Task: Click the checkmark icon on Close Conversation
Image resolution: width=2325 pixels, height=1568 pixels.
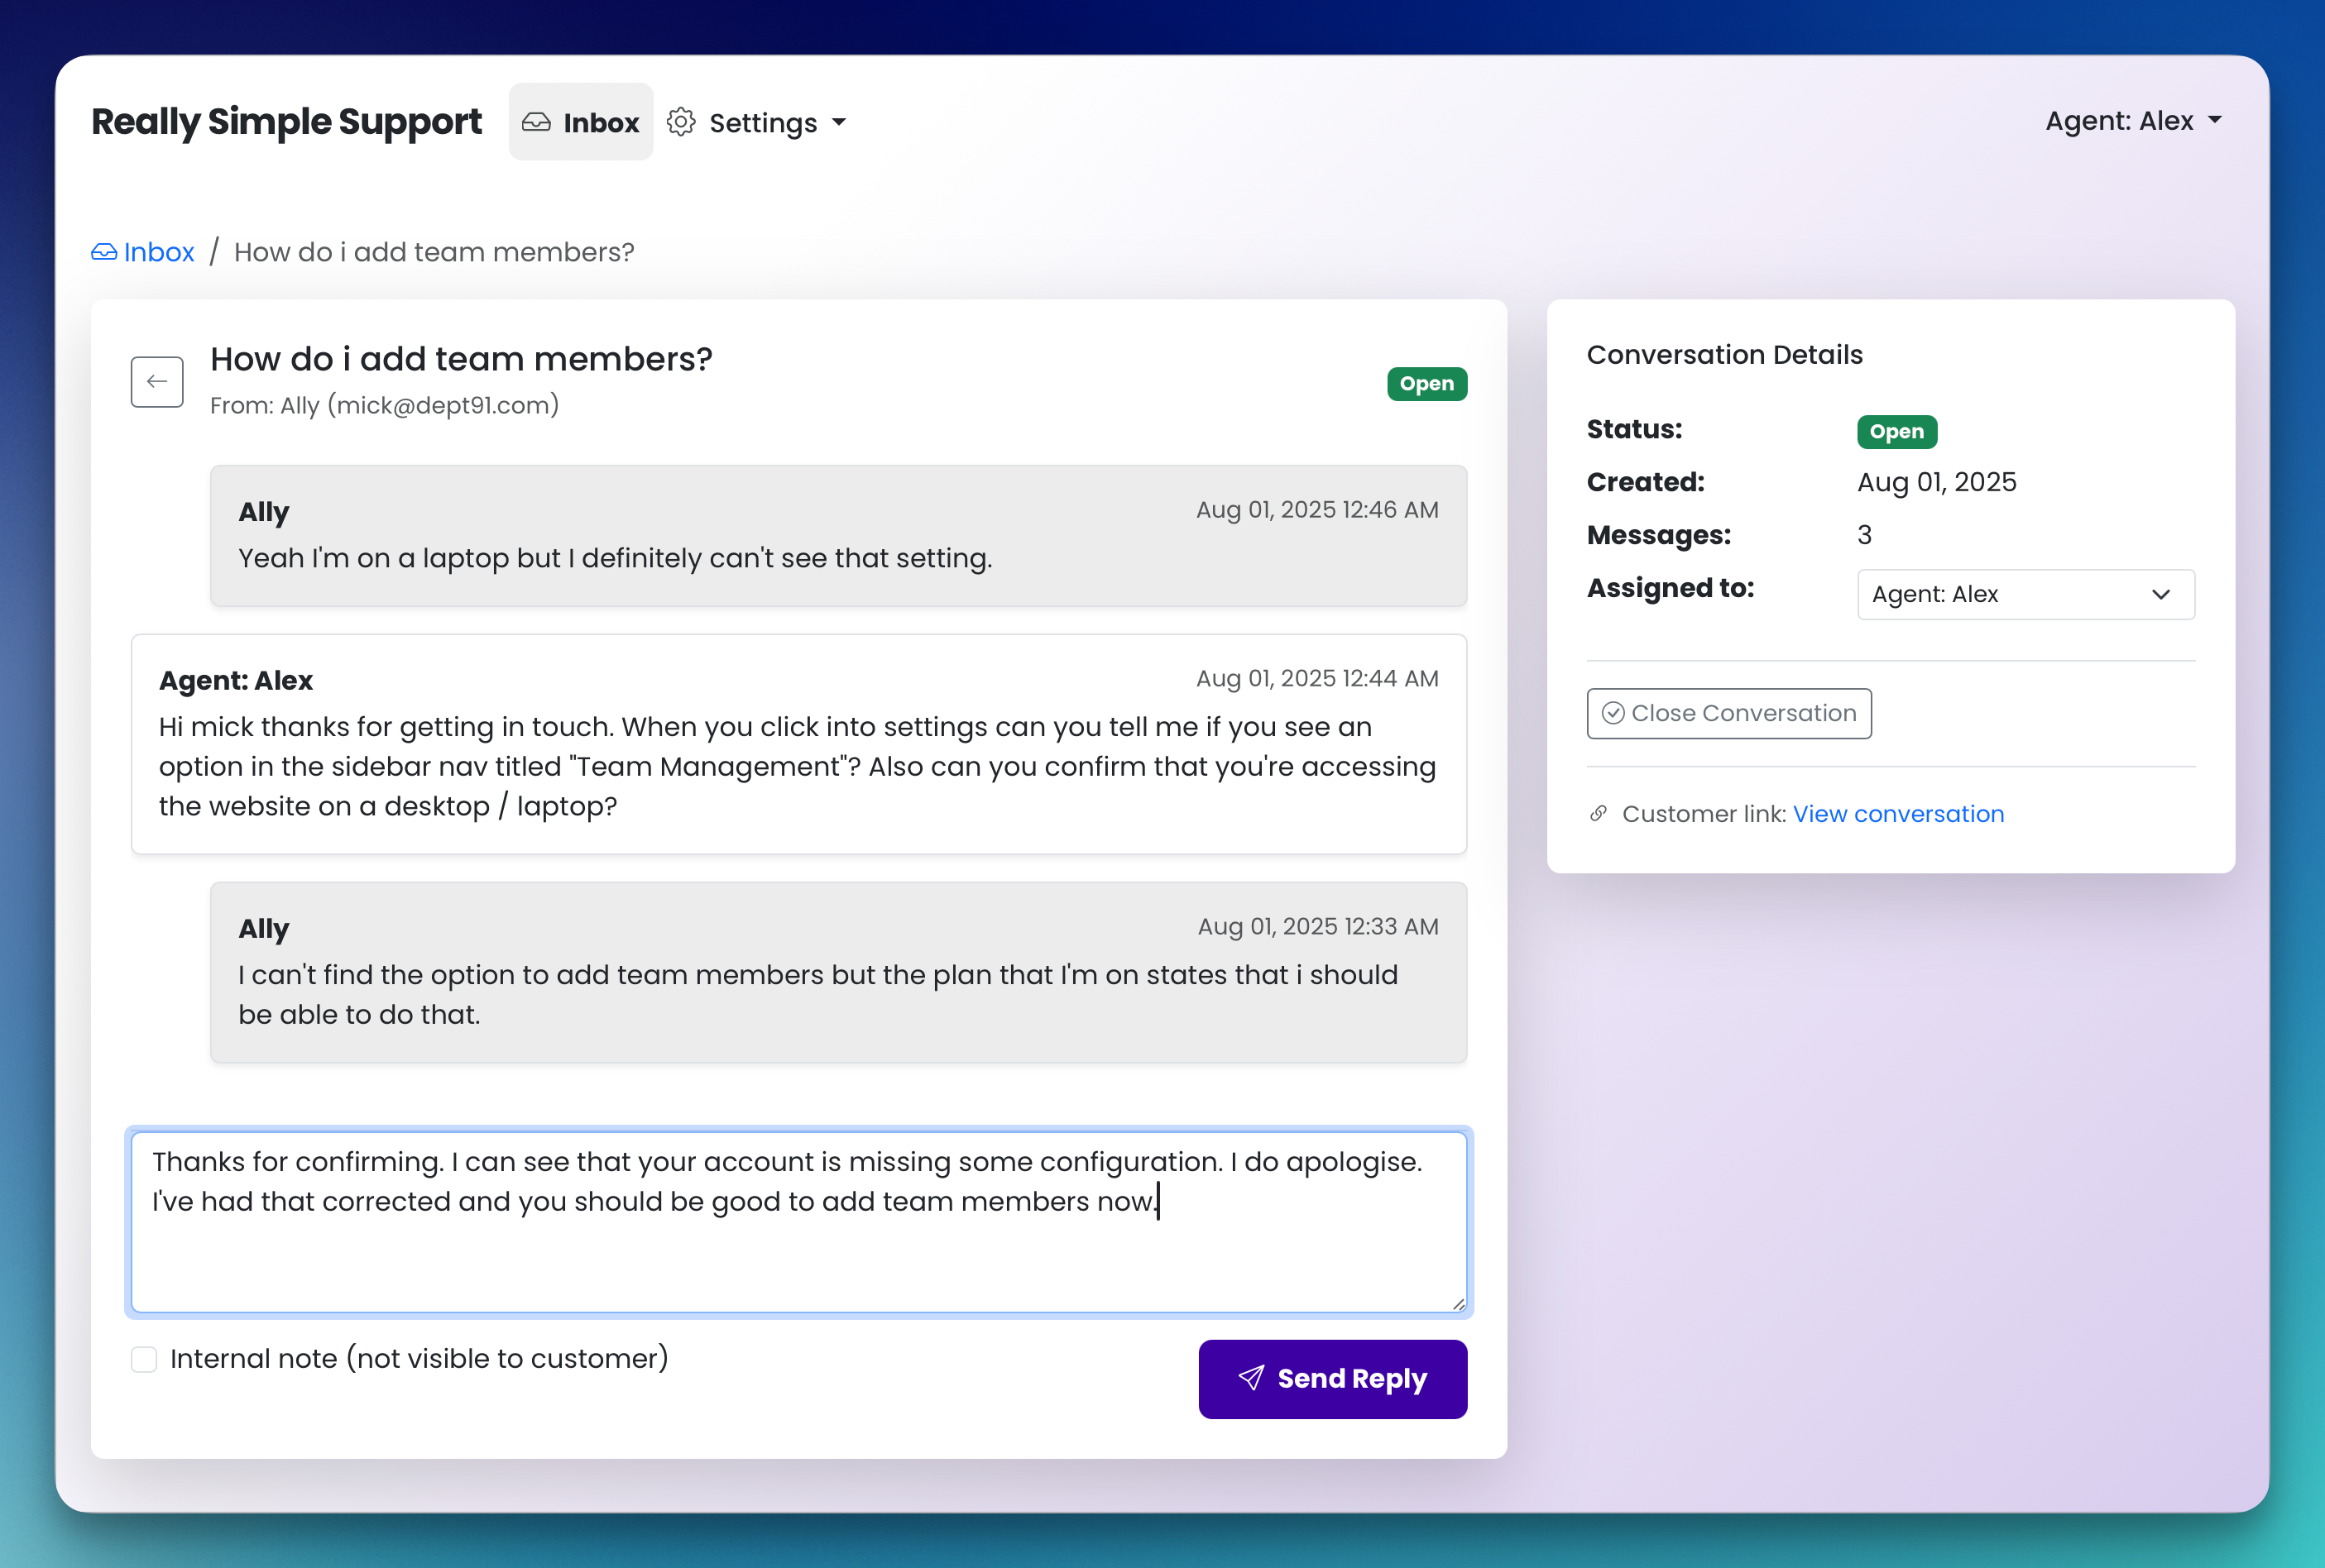Action: (x=1613, y=713)
